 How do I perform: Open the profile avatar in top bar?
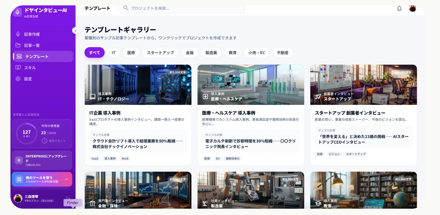[x=412, y=8]
